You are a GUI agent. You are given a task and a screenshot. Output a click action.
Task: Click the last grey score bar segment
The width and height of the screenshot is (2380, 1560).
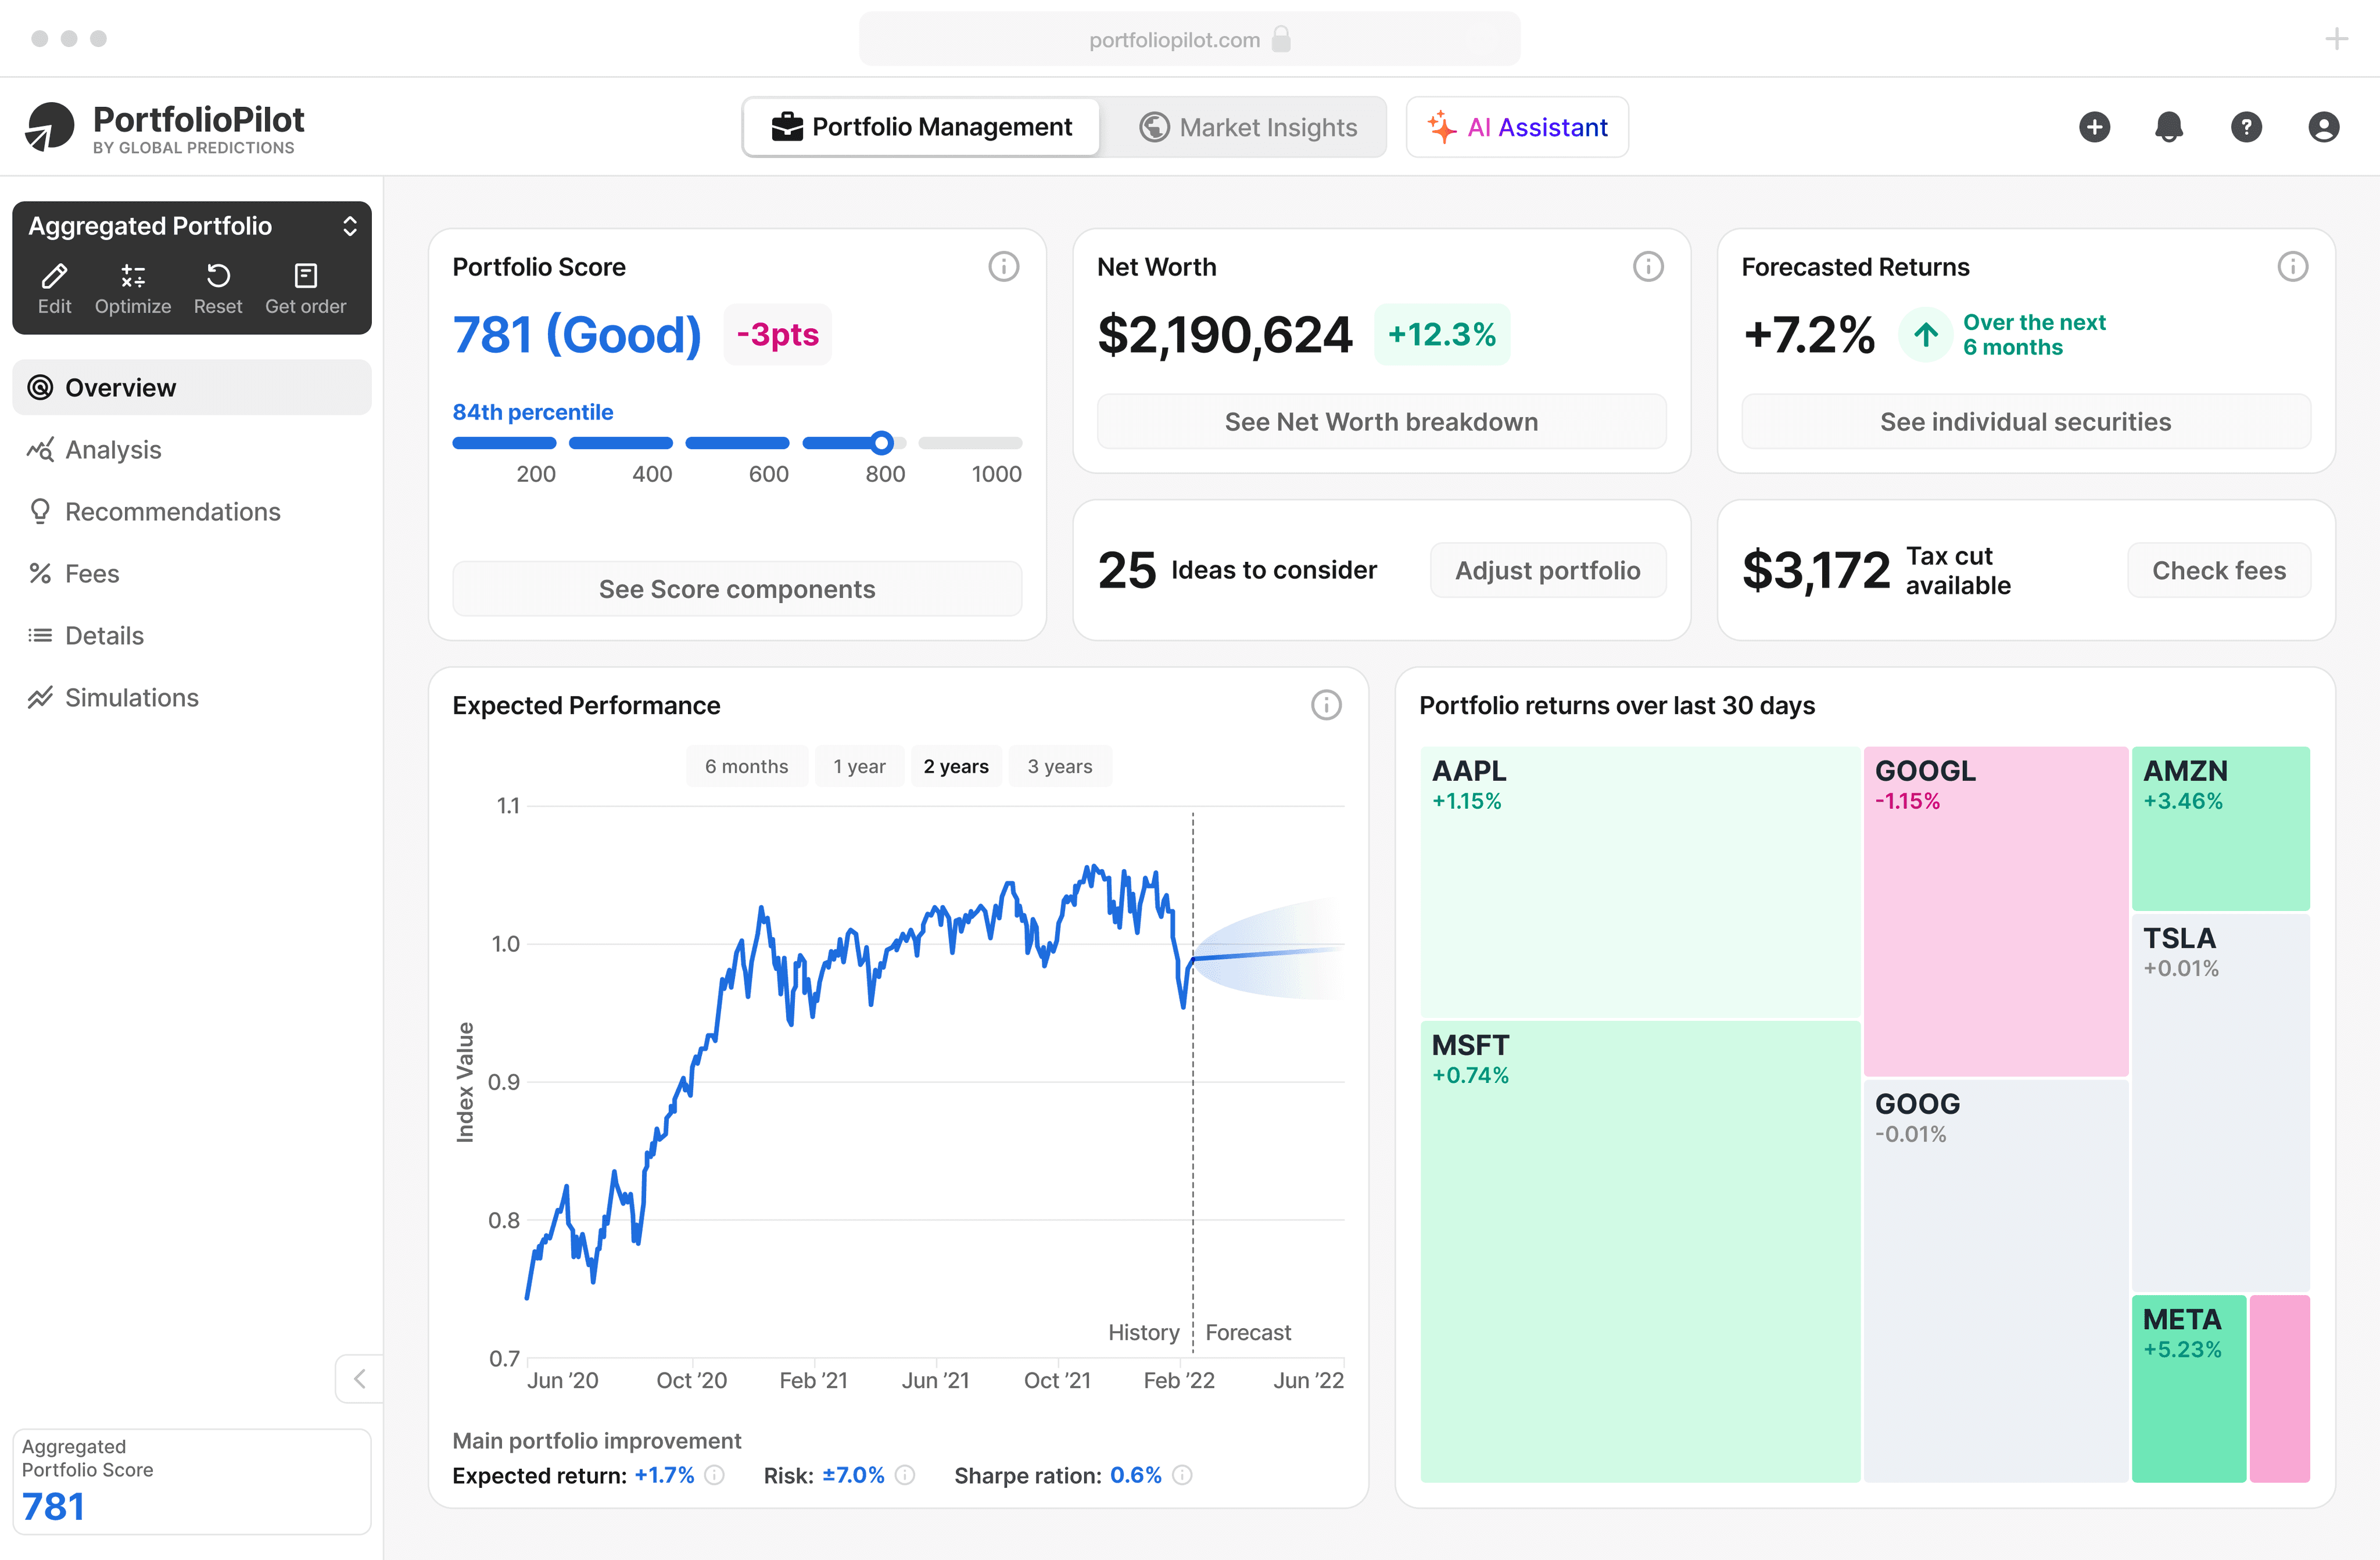(x=970, y=442)
